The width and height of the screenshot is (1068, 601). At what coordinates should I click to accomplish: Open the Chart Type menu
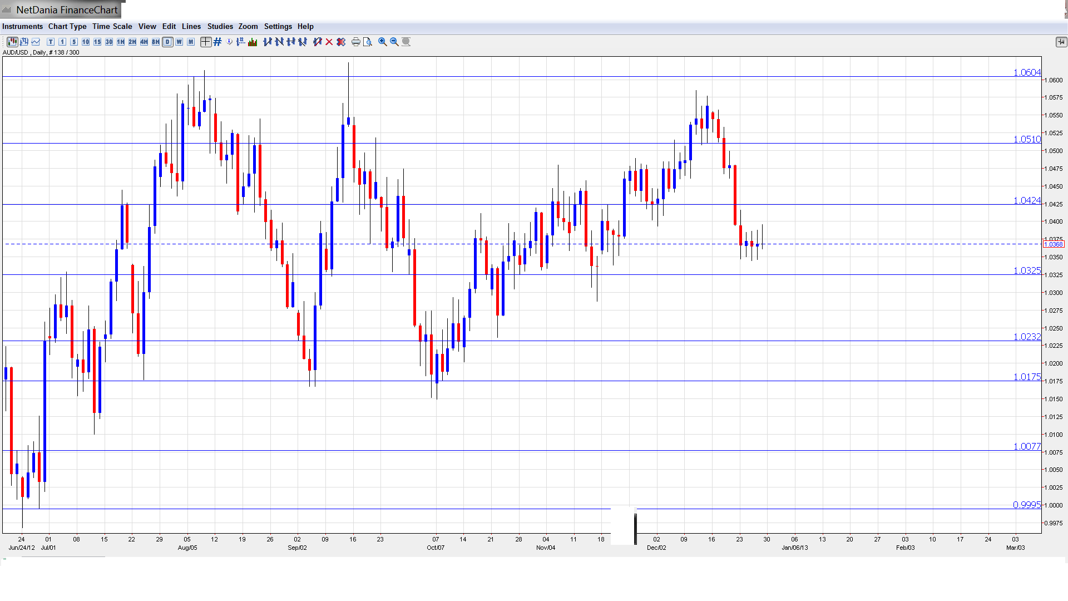pyautogui.click(x=67, y=26)
